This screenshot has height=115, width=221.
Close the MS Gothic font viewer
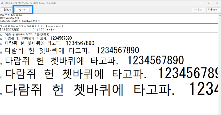217,3
